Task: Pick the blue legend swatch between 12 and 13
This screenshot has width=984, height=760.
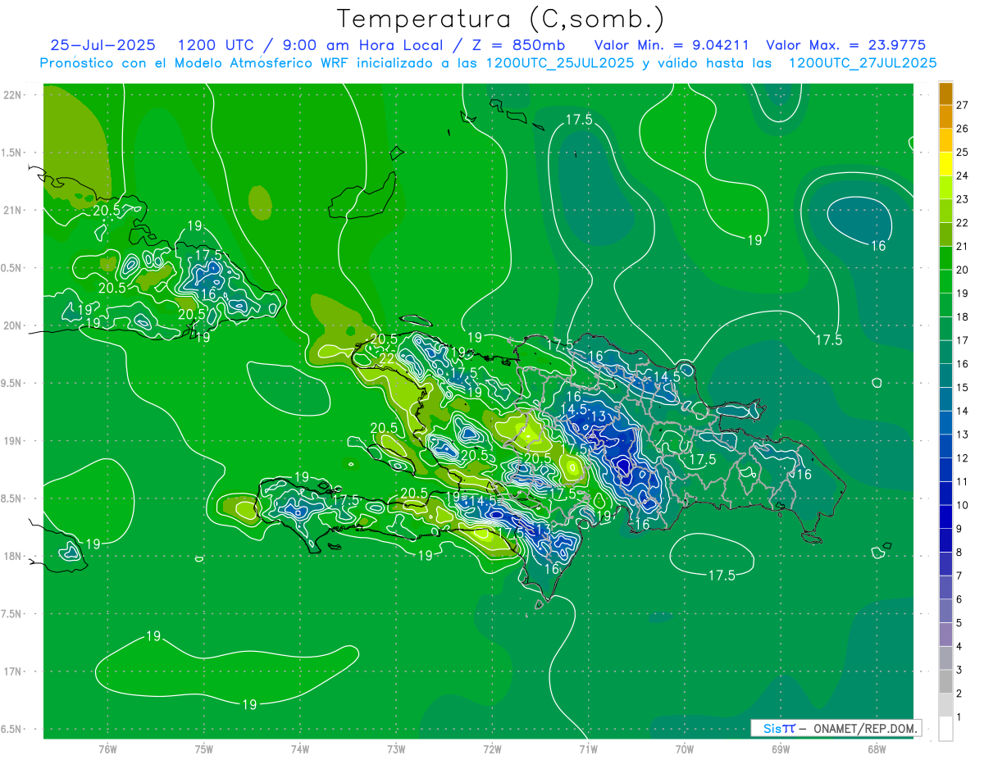Action: click(945, 446)
